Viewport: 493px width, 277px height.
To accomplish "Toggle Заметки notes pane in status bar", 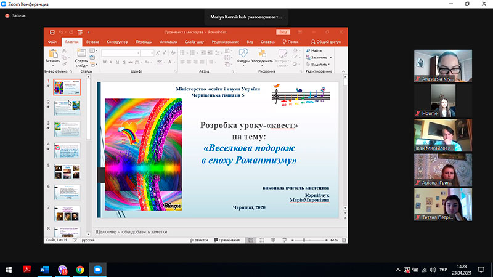I will [199, 240].
